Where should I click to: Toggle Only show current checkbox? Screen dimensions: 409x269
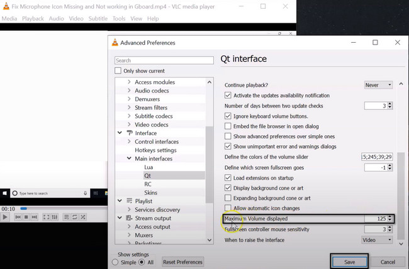click(x=118, y=70)
